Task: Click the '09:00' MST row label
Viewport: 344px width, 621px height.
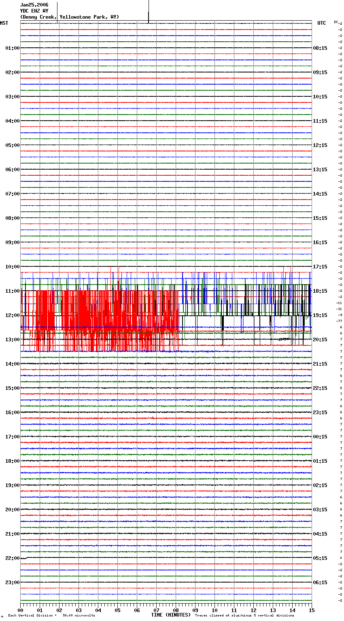Action: [x=13, y=242]
